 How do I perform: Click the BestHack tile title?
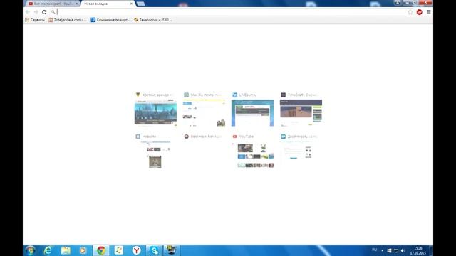pos(206,136)
